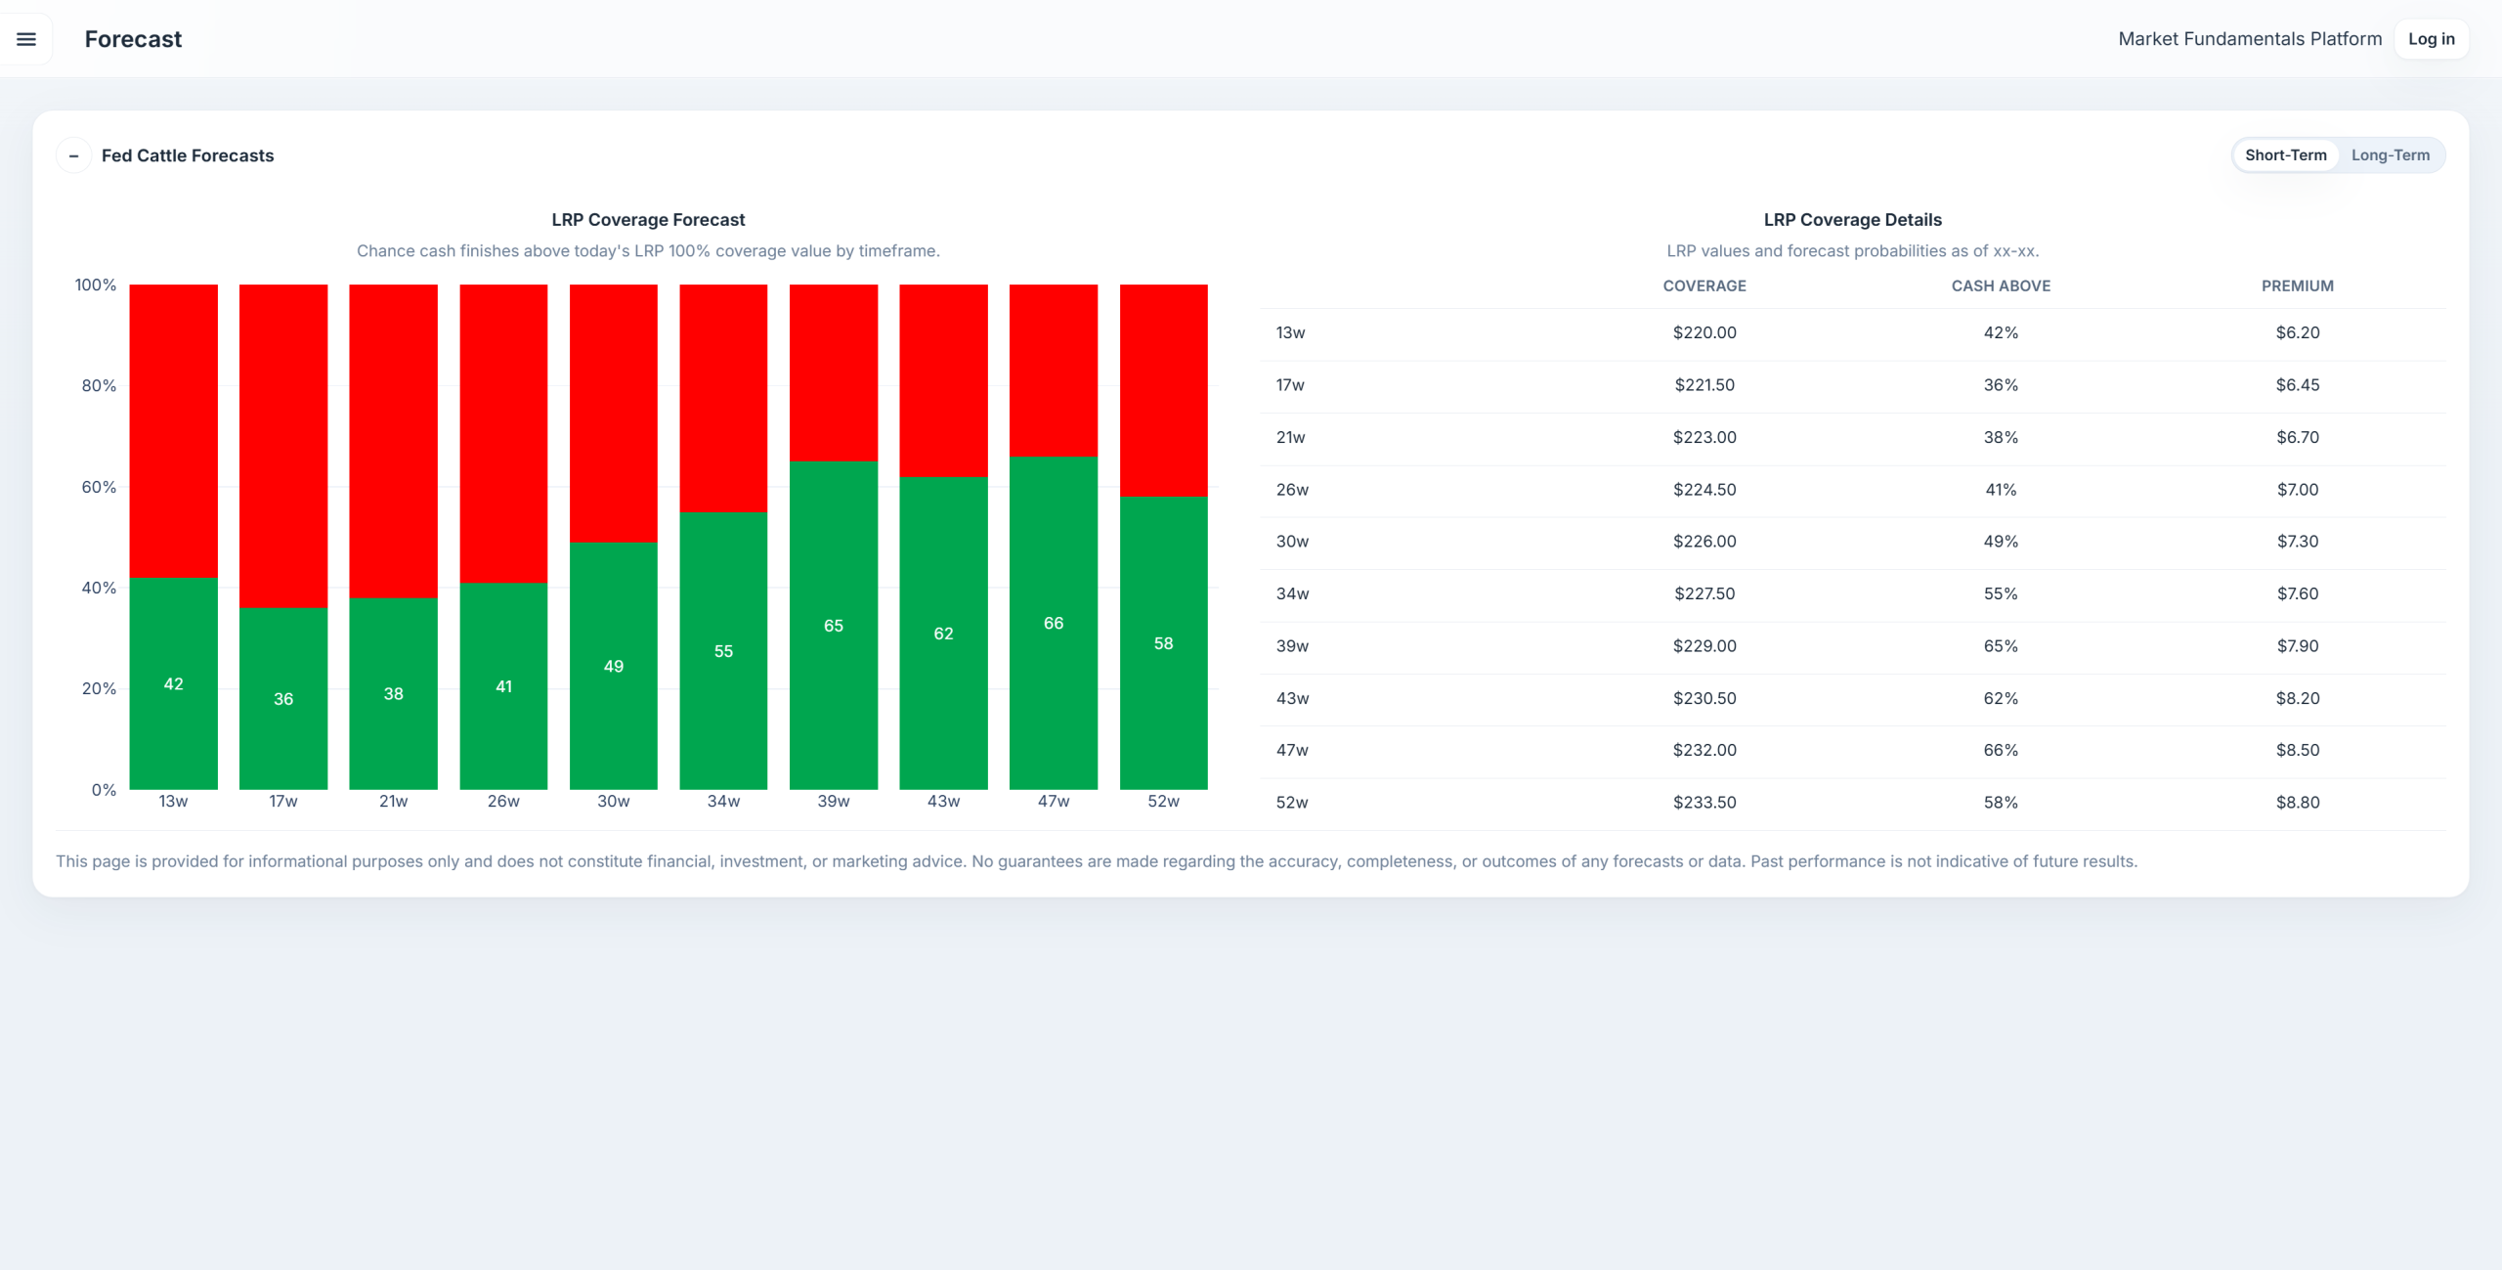Screen dimensions: 2502x1270
Task: Select the 34w row showing $227.50
Action: click(1853, 594)
